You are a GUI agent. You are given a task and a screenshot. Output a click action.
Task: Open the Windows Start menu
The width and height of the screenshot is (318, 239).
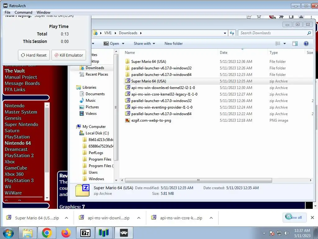click(x=8, y=233)
